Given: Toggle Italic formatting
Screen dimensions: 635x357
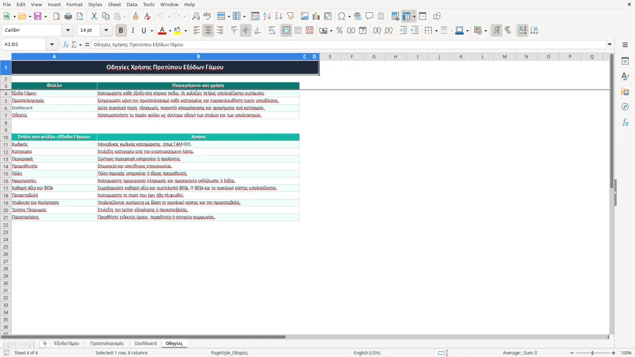Looking at the screenshot, I should [132, 31].
